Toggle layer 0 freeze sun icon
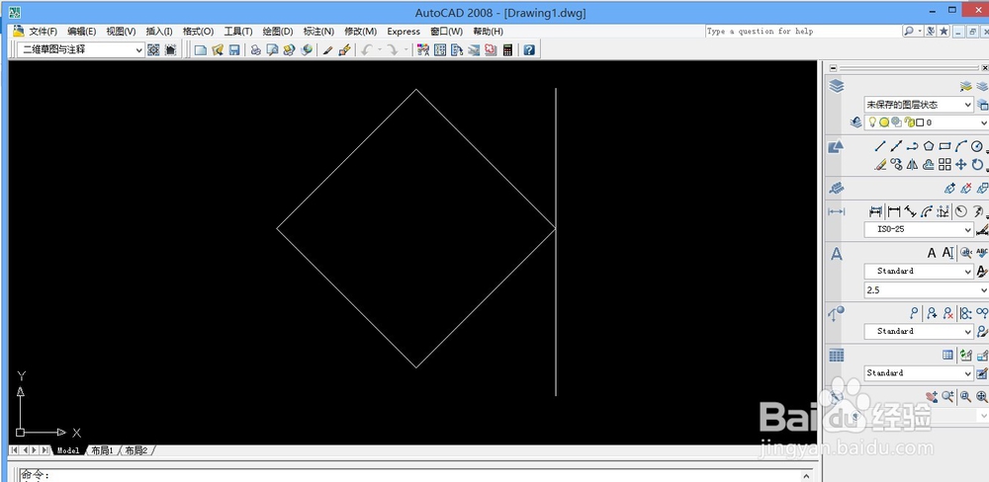The width and height of the screenshot is (989, 482). [884, 122]
